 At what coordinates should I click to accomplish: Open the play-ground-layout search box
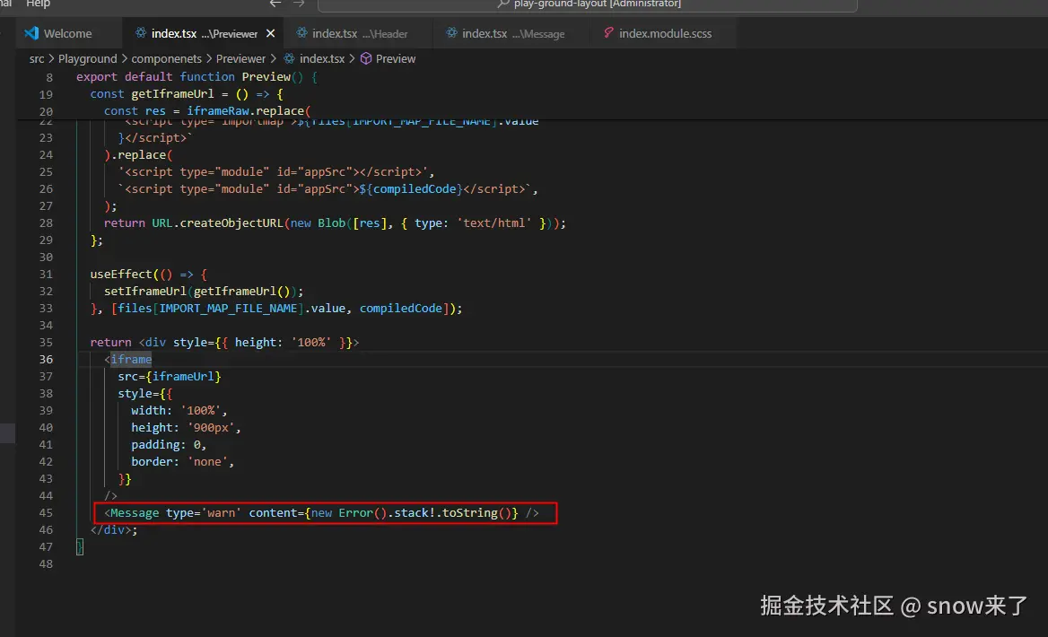coord(588,4)
